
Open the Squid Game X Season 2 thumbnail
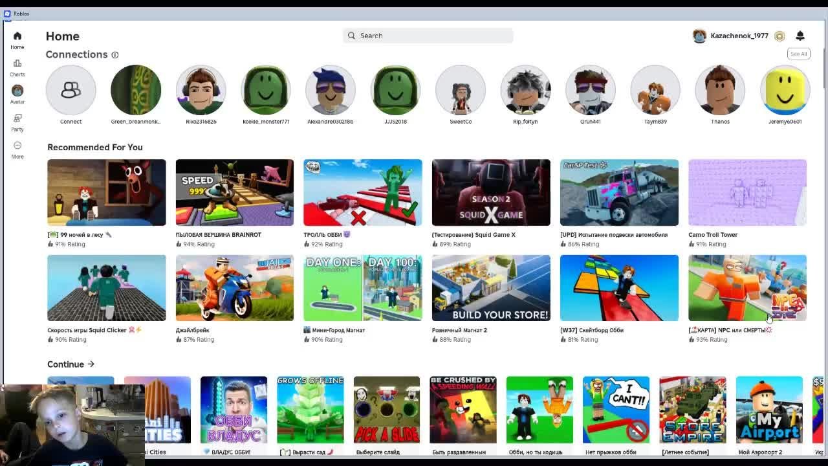click(491, 192)
